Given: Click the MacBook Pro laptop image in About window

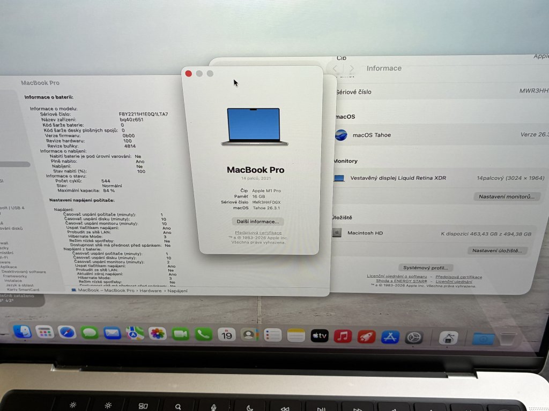Looking at the screenshot, I should 255,126.
